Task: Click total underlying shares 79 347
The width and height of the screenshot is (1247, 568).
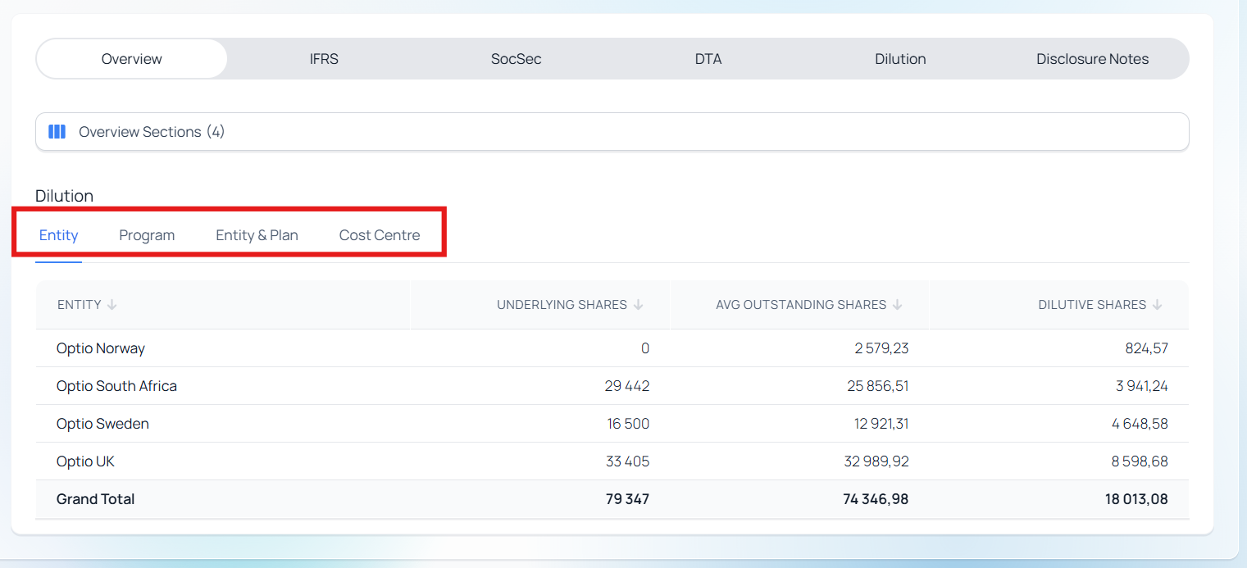Action: click(628, 499)
